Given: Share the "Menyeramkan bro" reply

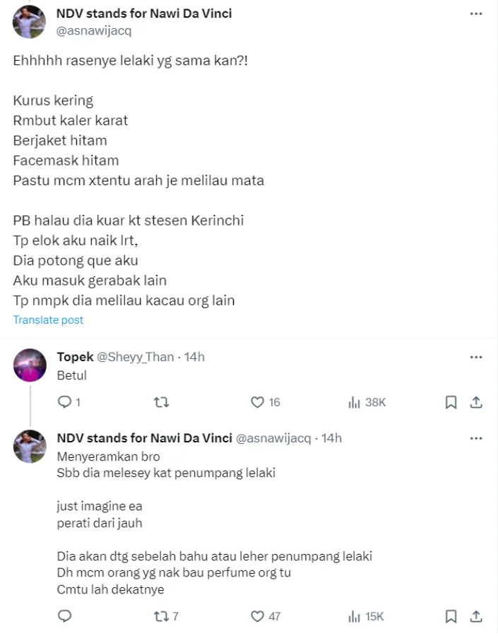Looking at the screenshot, I should tap(476, 616).
